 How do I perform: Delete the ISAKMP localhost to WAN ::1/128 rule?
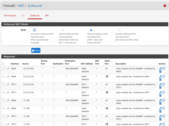coord(160,103)
